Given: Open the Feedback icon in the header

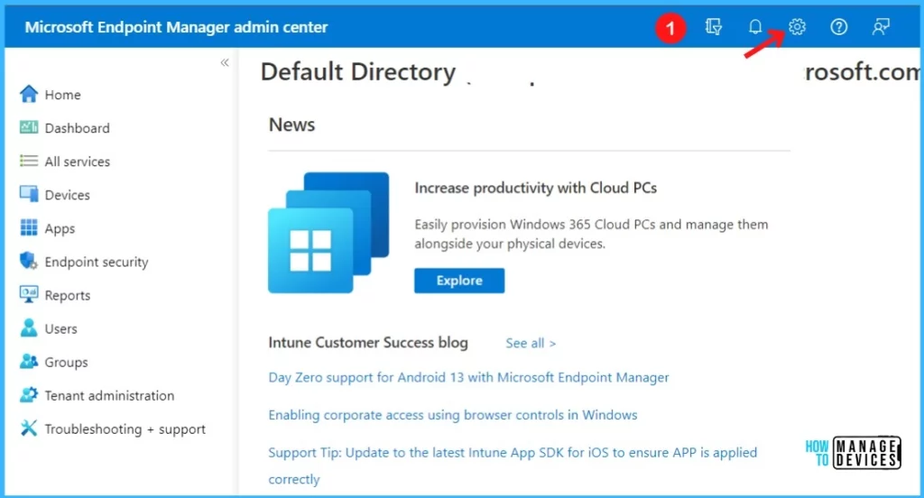Looking at the screenshot, I should (881, 26).
